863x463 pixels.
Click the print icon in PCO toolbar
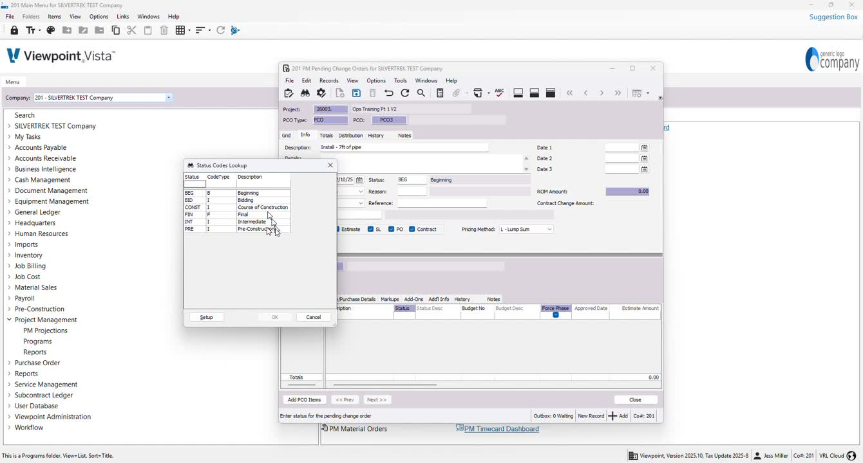[479, 93]
